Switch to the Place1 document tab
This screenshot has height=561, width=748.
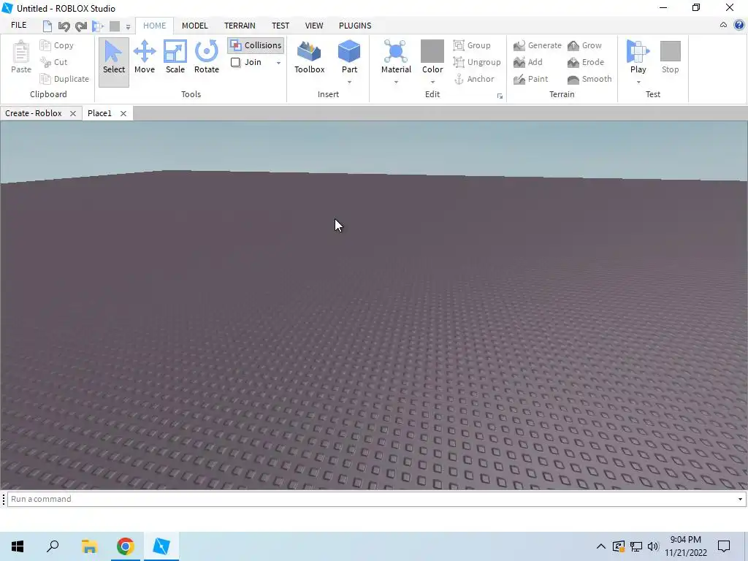[99, 113]
